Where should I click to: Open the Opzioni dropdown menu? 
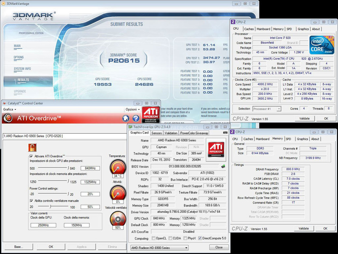click(x=132, y=109)
